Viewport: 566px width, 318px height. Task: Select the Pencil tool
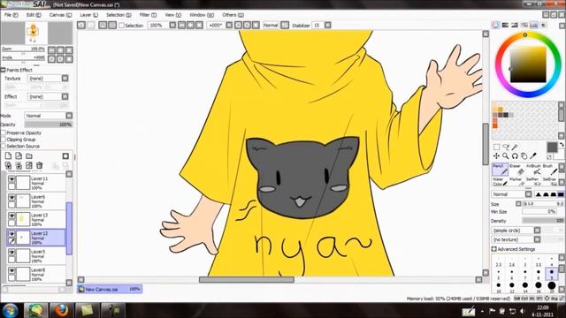500,169
